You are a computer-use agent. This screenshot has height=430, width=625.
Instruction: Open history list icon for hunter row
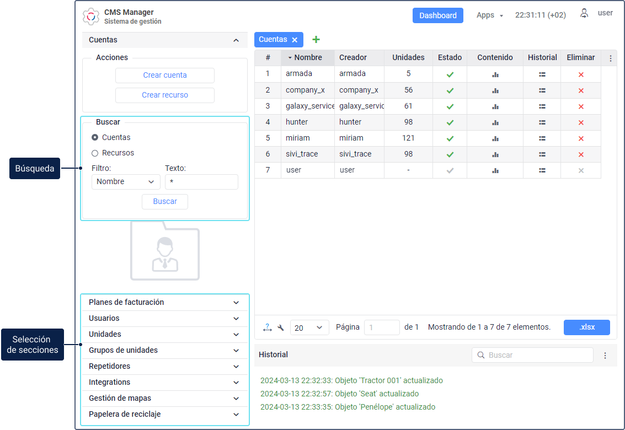[x=542, y=122]
